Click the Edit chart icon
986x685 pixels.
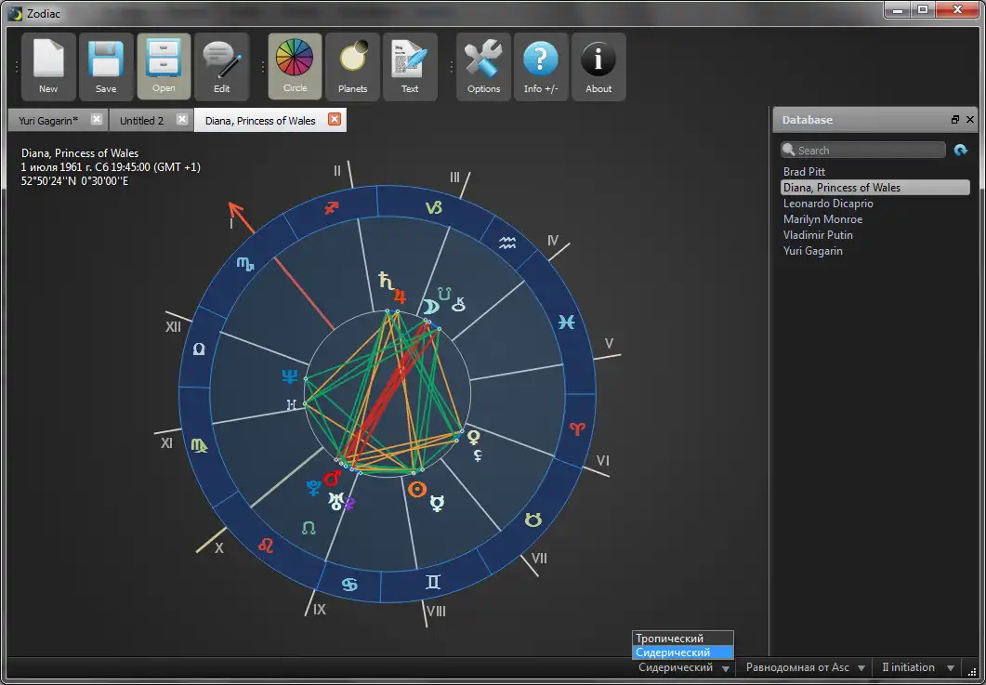click(221, 67)
